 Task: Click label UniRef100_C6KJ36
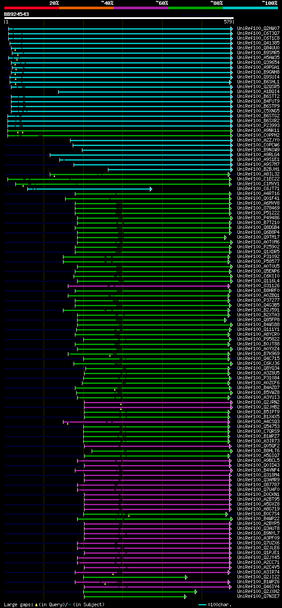258,363
